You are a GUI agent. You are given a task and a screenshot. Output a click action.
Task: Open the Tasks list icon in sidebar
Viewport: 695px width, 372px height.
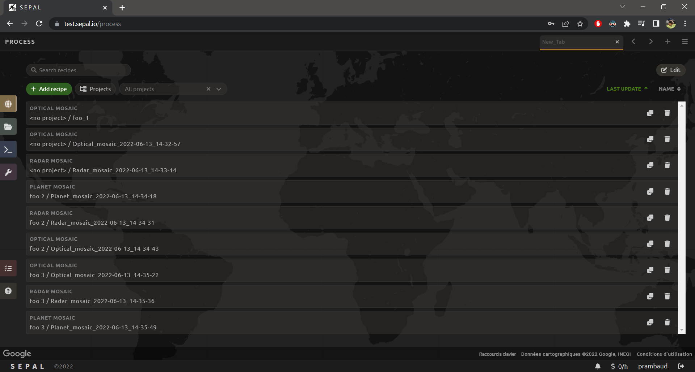(8, 268)
